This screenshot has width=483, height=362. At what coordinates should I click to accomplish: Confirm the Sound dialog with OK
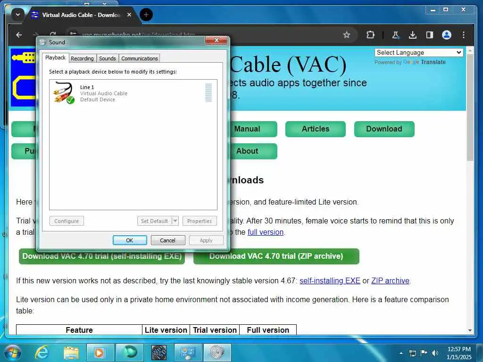click(x=130, y=240)
